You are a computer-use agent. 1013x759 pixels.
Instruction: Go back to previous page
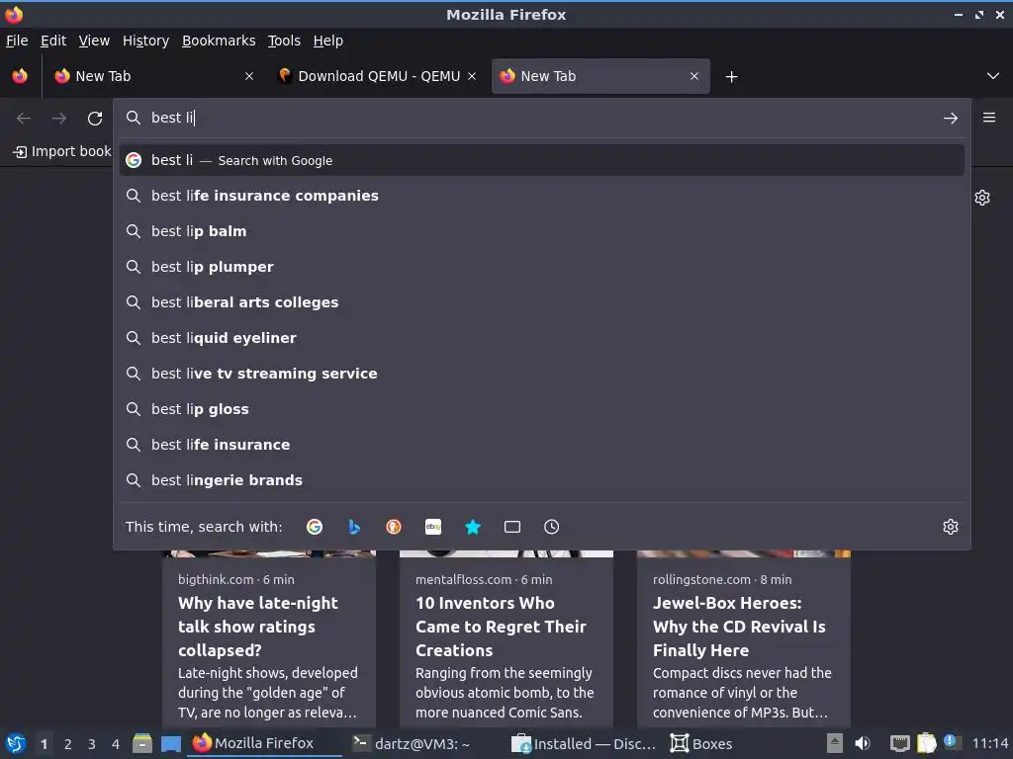pyautogui.click(x=24, y=119)
